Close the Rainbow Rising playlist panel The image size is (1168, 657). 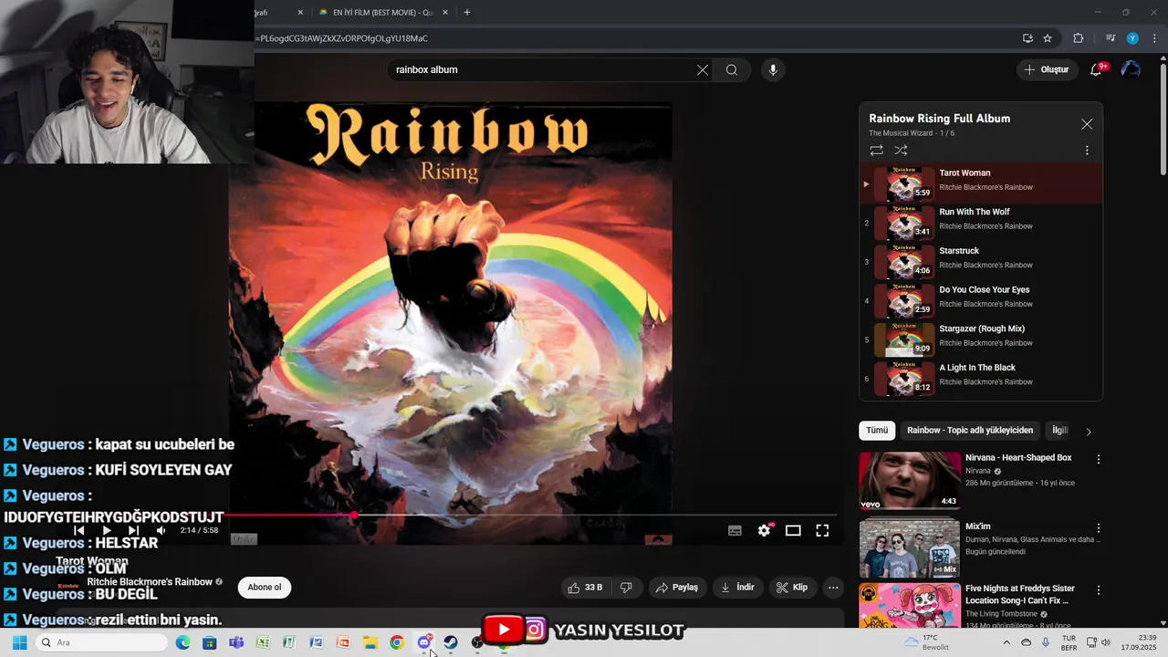1087,124
